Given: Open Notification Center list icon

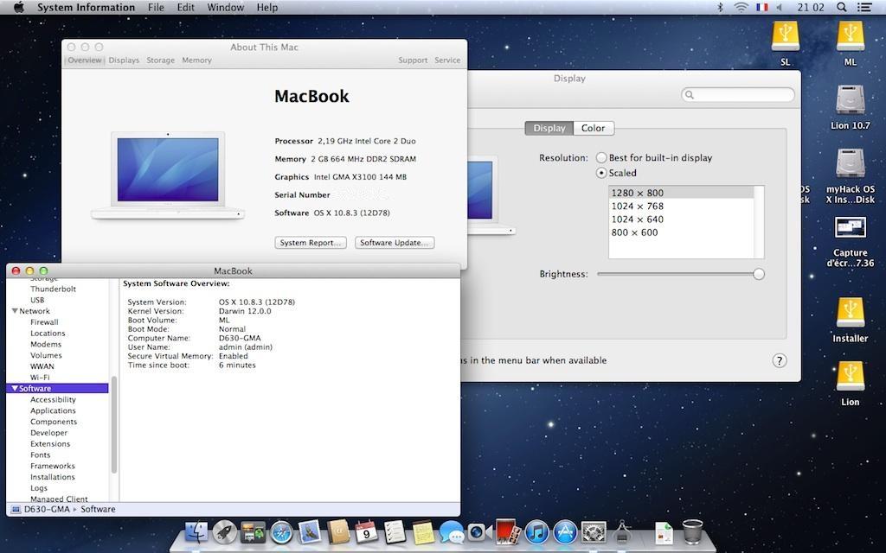Looking at the screenshot, I should click(x=864, y=7).
